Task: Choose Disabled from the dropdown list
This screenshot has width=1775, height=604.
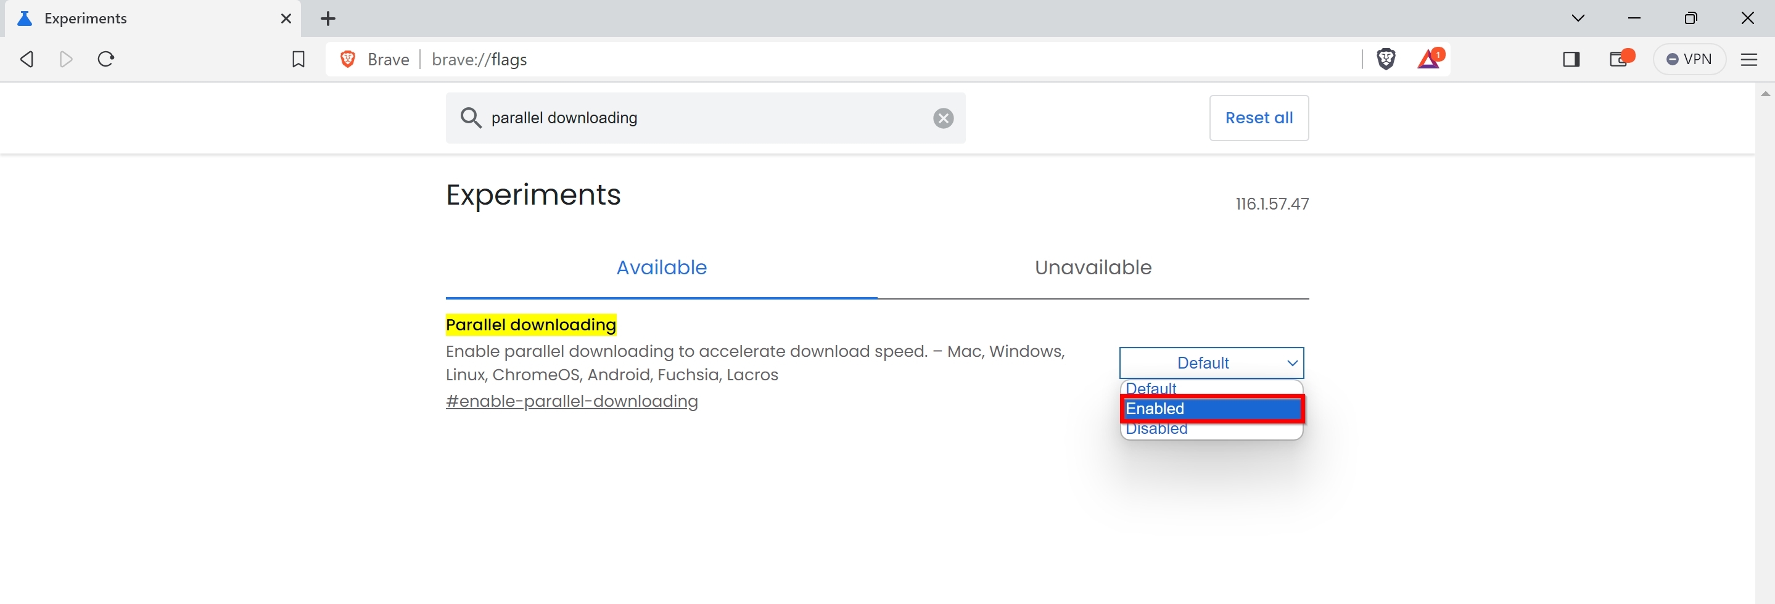Action: [x=1211, y=430]
